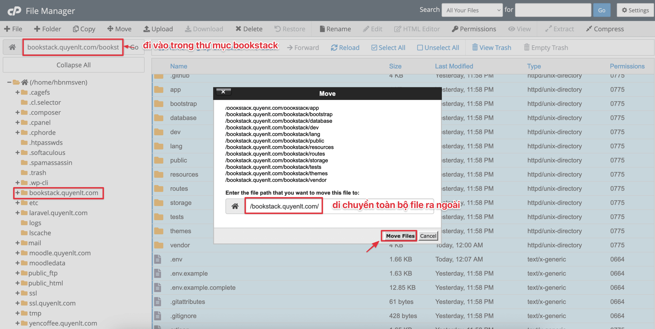The image size is (655, 329).
Task: Select the .trash folder in the tree
Action: [38, 173]
